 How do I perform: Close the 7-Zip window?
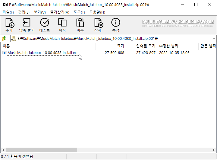(210, 5)
